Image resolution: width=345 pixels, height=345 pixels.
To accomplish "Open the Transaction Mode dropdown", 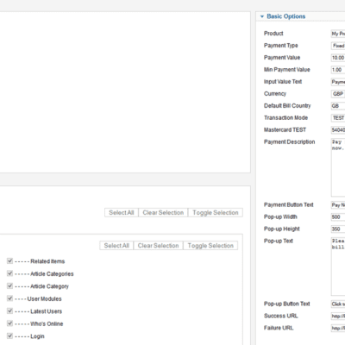I will click(338, 118).
